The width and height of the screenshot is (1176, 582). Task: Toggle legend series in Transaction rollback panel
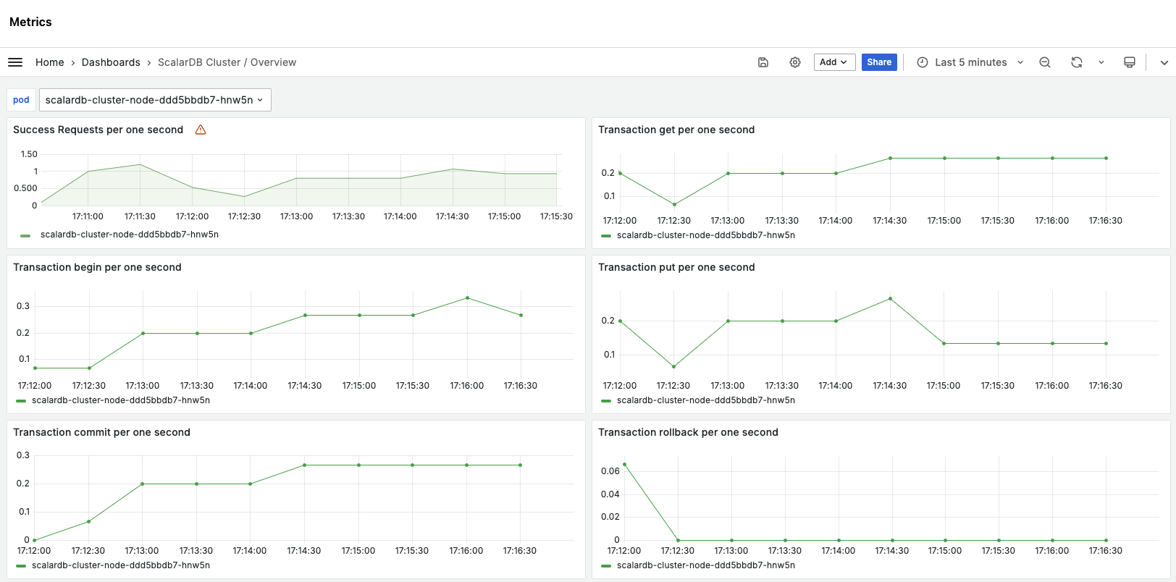coord(706,565)
